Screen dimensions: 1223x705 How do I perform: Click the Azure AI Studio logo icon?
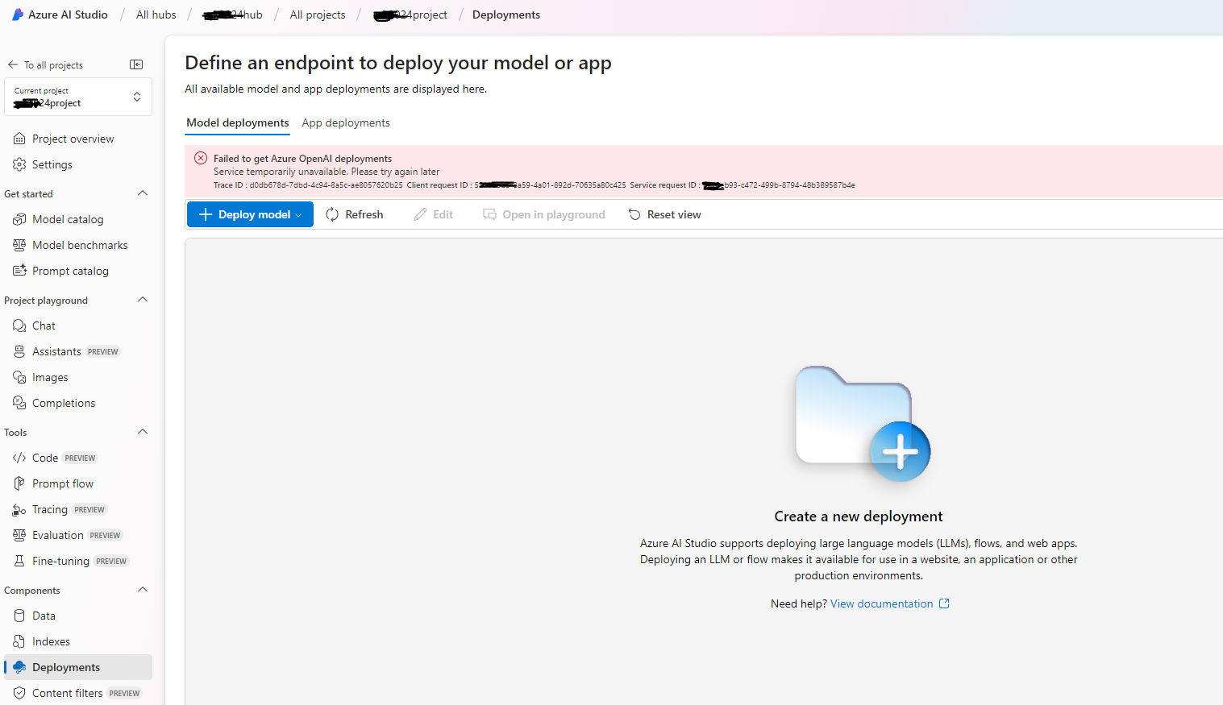[18, 15]
